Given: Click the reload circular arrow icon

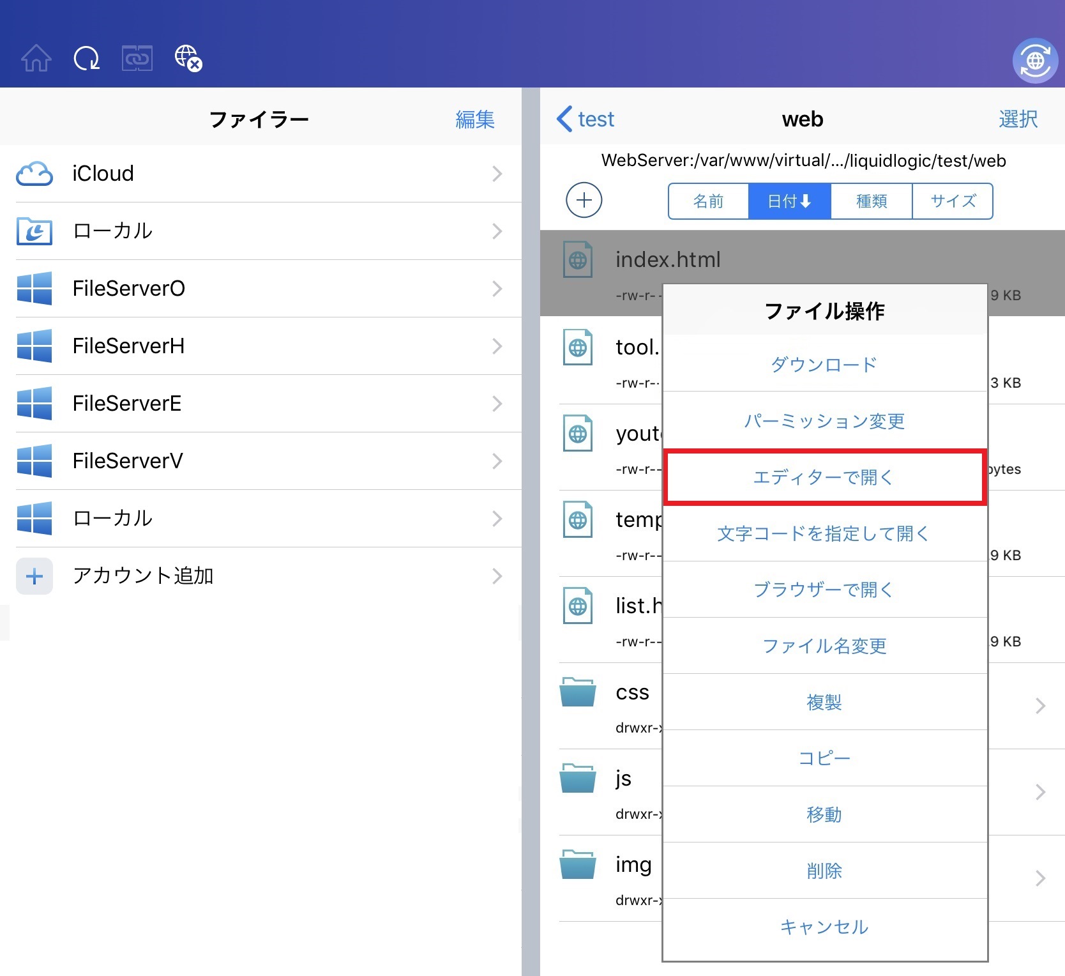Looking at the screenshot, I should pos(86,58).
